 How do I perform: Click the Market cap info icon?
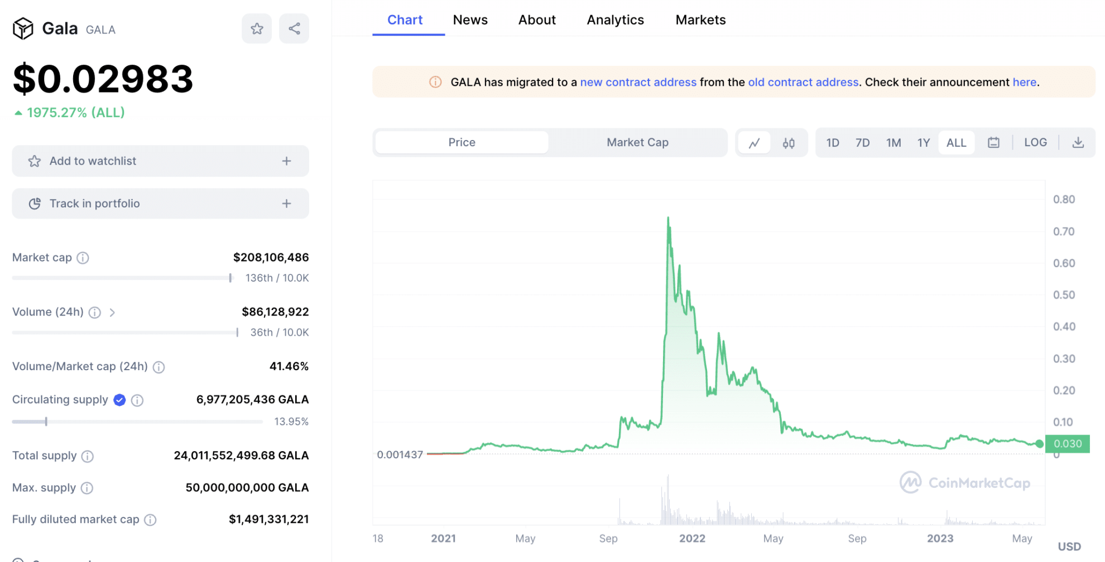point(83,258)
